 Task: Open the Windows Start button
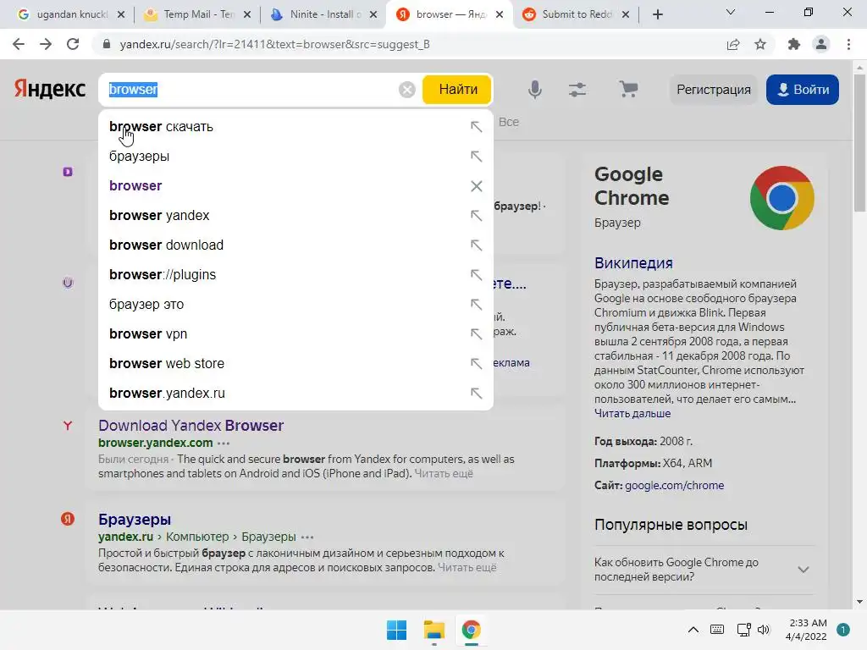coord(396,630)
